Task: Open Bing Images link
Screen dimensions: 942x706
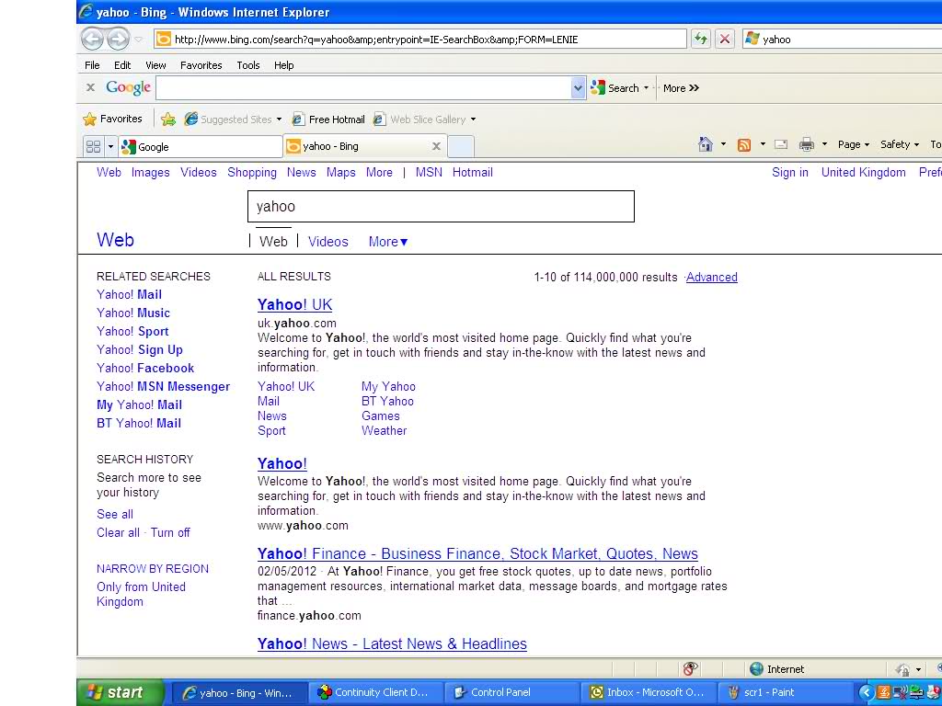Action: click(150, 172)
